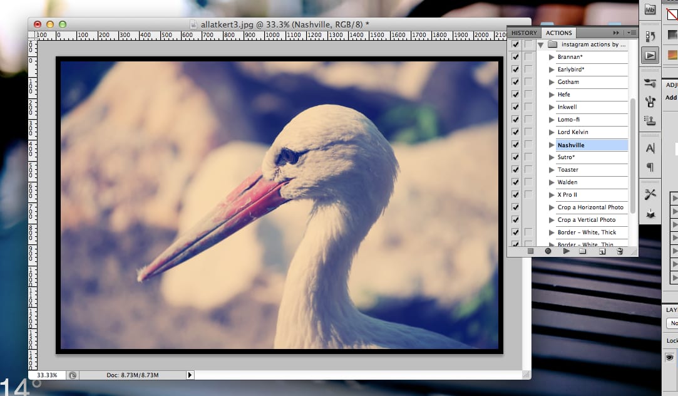The width and height of the screenshot is (678, 396).
Task: Toggle the Gotham action checkbox
Action: click(515, 82)
